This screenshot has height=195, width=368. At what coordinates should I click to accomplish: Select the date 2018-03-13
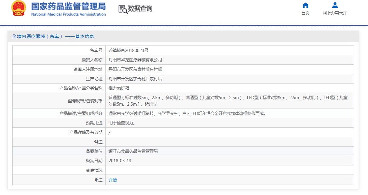[x=120, y=161]
